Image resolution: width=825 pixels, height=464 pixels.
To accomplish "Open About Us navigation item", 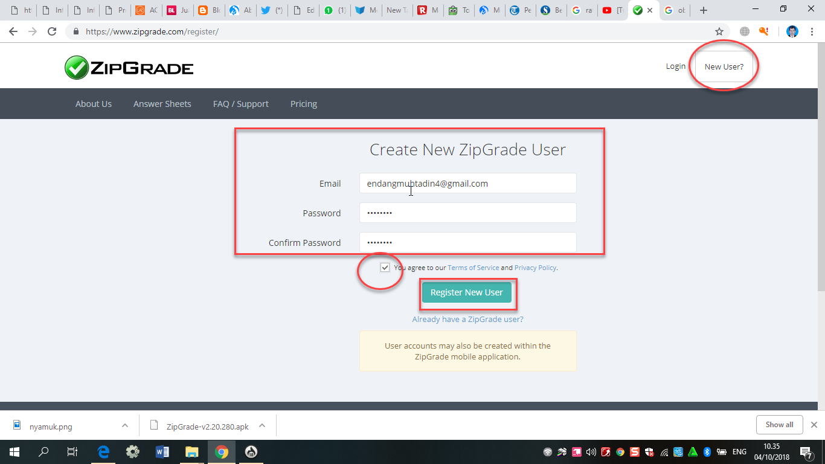I will click(94, 104).
